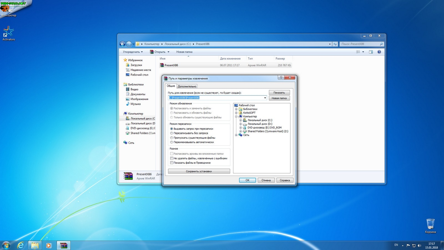
Task: Enable 'Показать файлы в Проводнике' checkbox
Action: (x=171, y=163)
